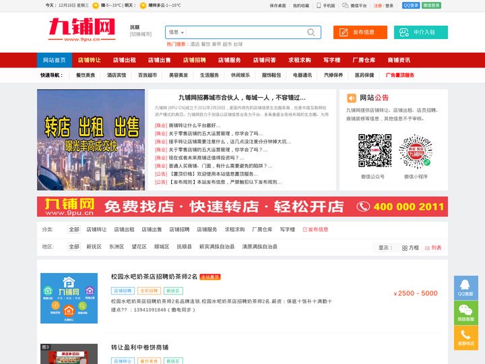Screen dimensions: 485x364
Task: Click the 微信登录 button
Action: click(432, 5)
